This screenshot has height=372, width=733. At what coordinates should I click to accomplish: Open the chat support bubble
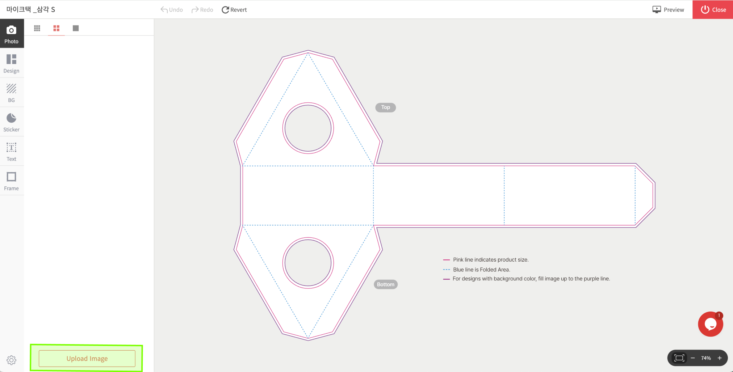click(710, 324)
